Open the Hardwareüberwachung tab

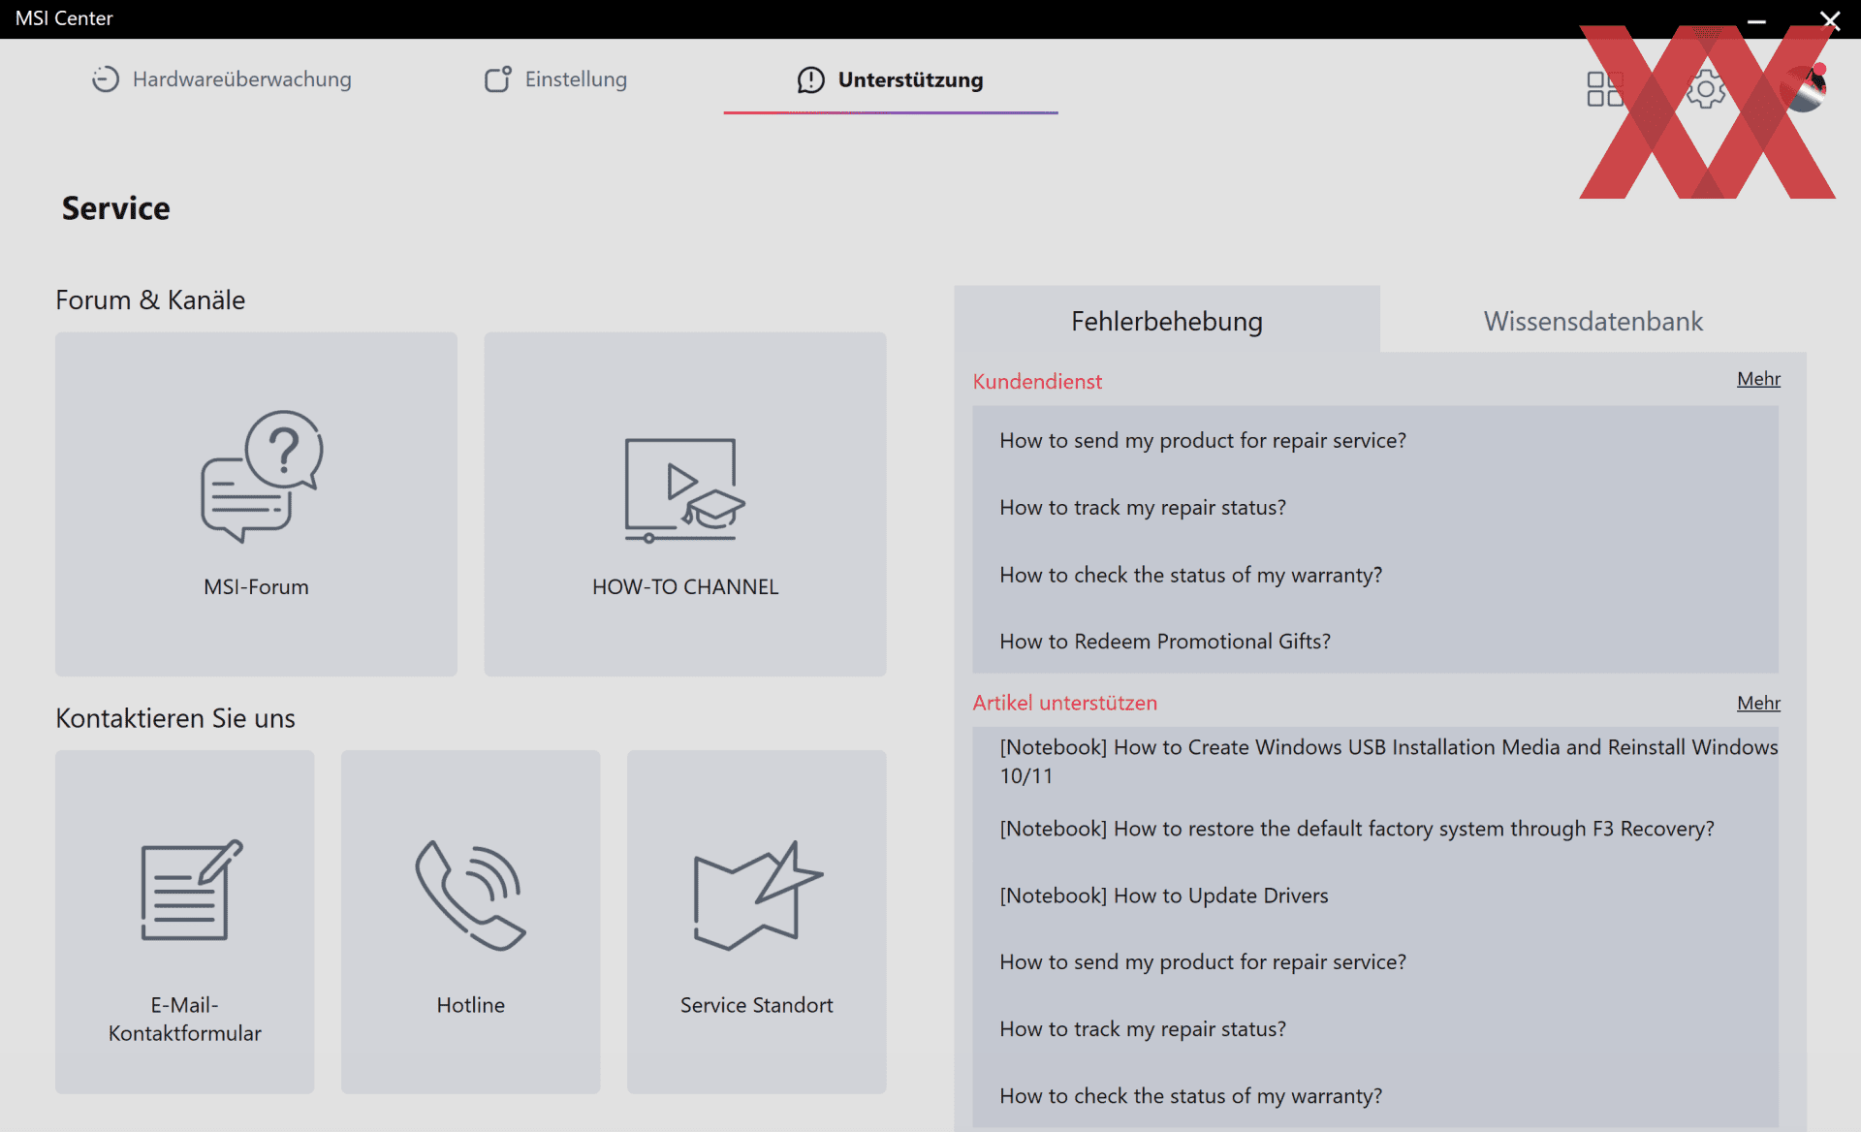[221, 79]
